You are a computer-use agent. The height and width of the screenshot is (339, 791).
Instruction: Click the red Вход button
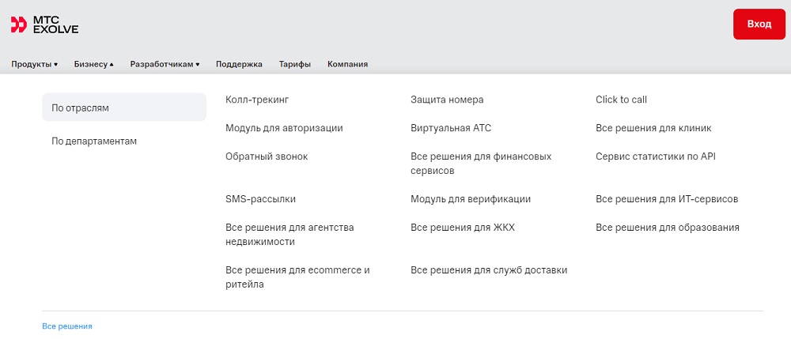tap(759, 24)
